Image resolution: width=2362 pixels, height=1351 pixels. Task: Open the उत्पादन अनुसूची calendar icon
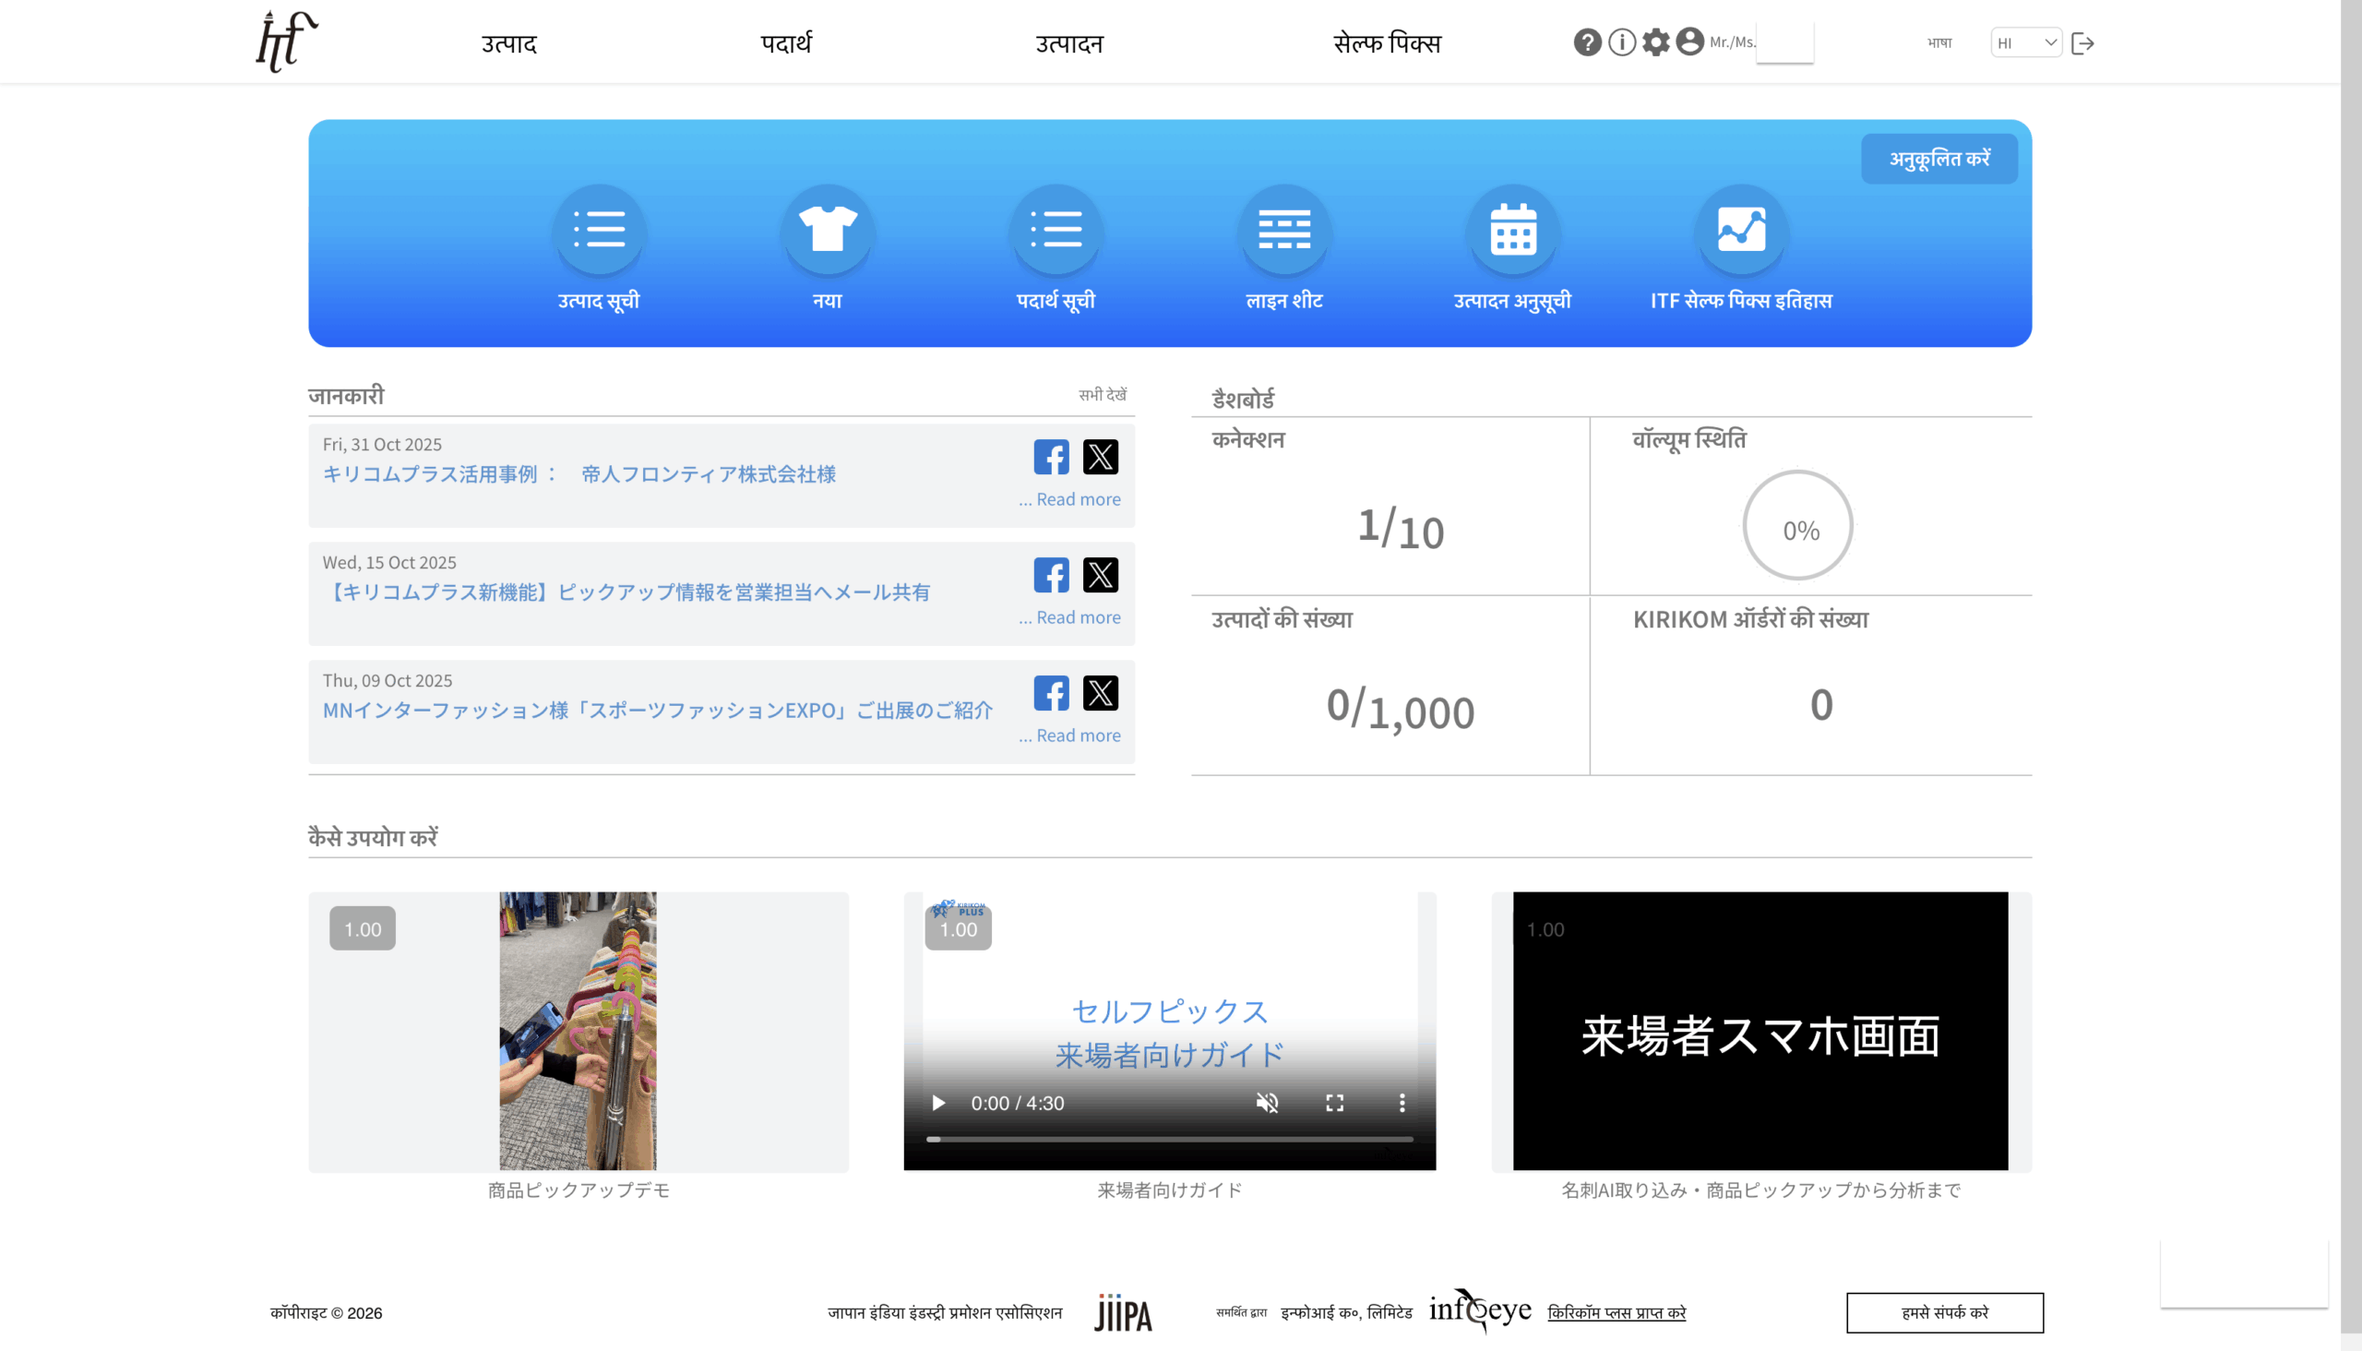click(1512, 229)
